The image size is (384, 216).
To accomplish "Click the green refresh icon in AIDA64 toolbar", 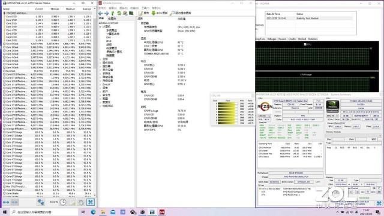I will coord(119,13).
